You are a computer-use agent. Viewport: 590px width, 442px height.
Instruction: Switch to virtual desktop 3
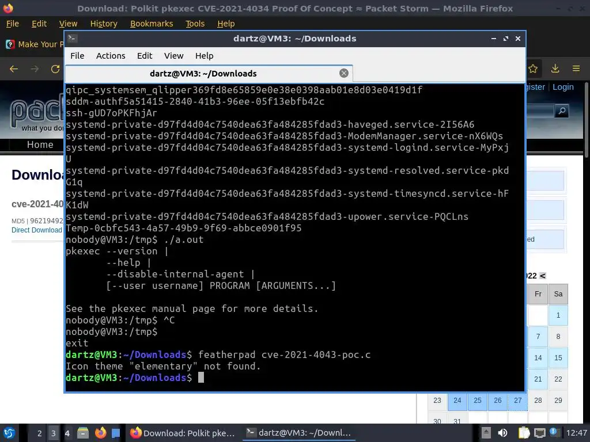pyautogui.click(x=53, y=433)
